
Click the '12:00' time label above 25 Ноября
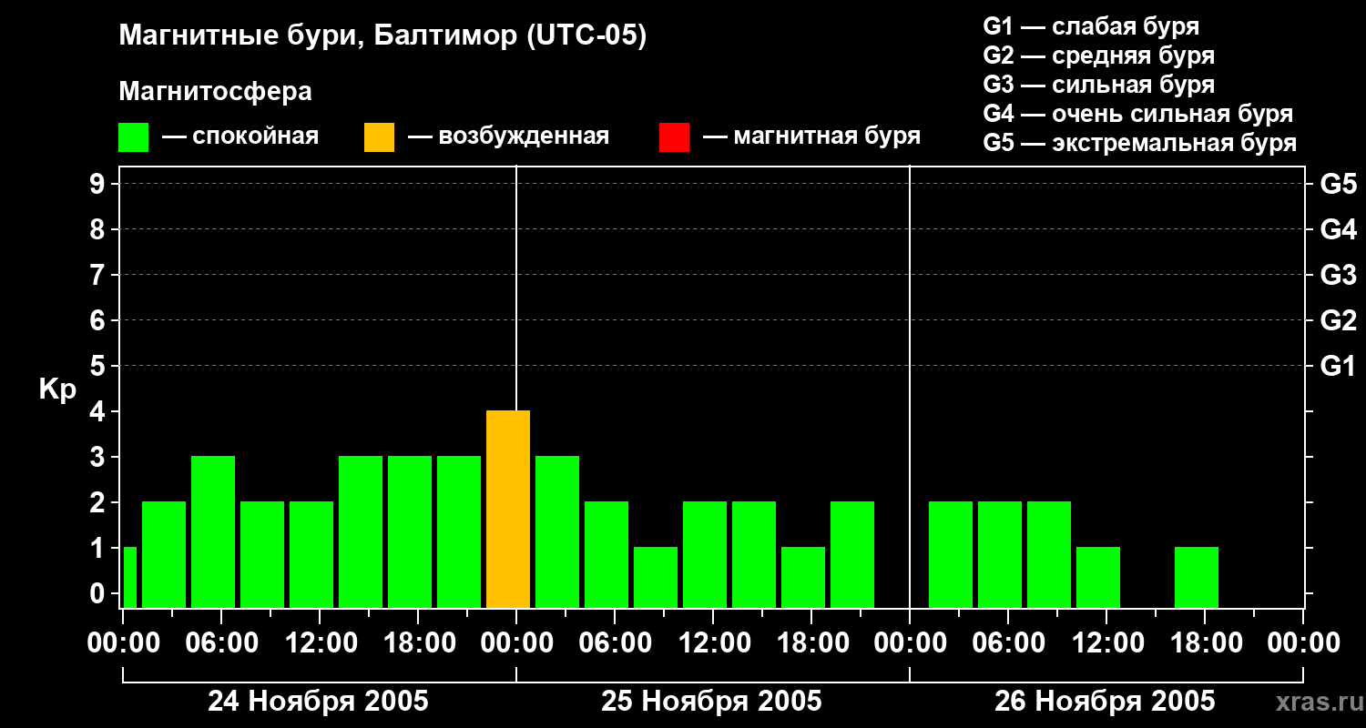[713, 642]
